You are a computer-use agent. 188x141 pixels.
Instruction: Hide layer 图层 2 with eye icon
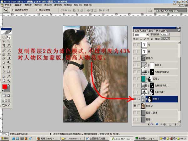[x=135, y=106]
